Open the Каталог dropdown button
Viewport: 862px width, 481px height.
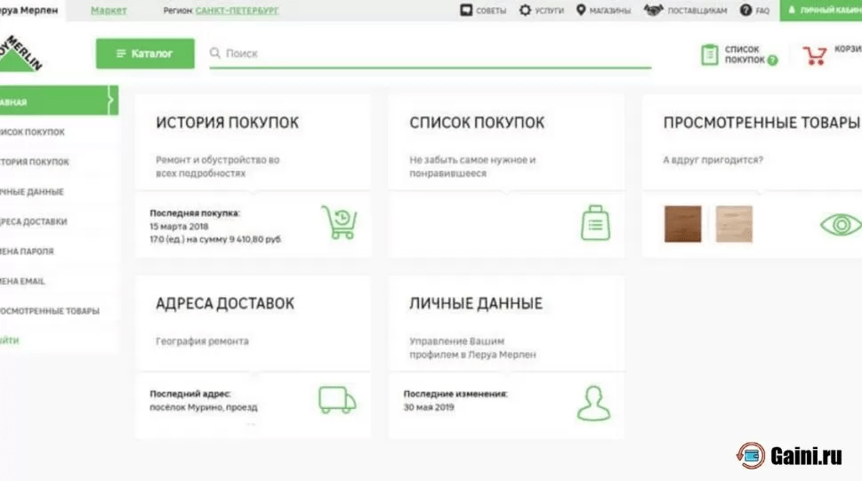tap(146, 53)
